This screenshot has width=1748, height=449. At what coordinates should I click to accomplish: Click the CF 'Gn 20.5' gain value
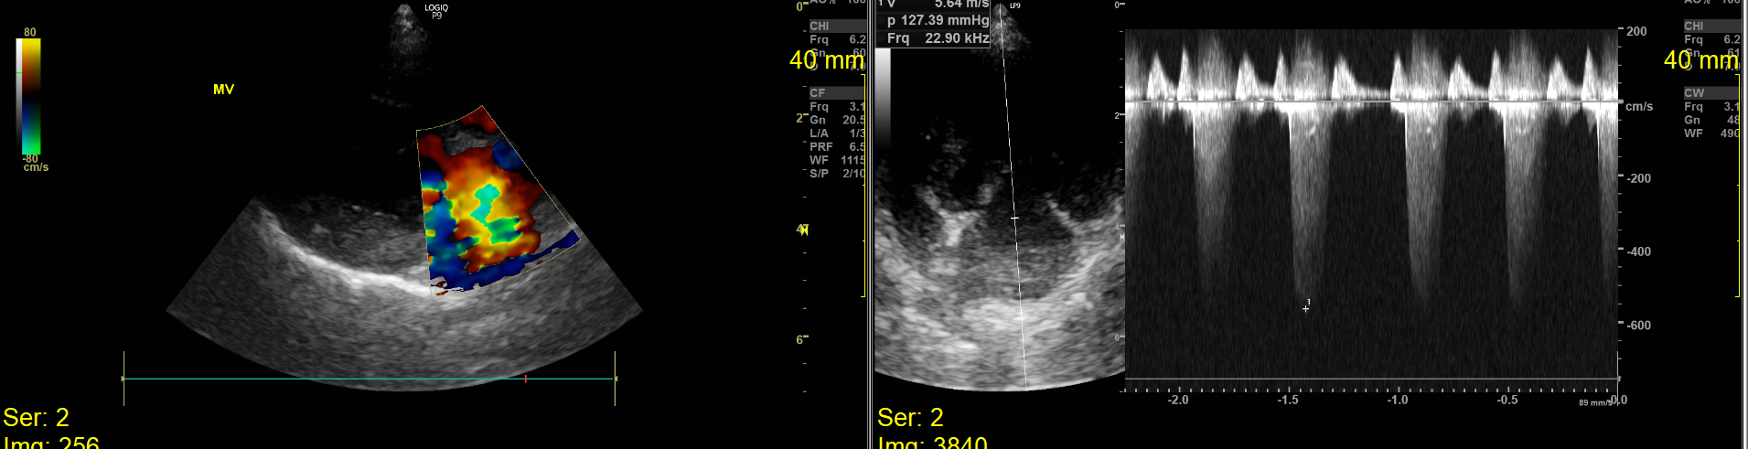[837, 120]
